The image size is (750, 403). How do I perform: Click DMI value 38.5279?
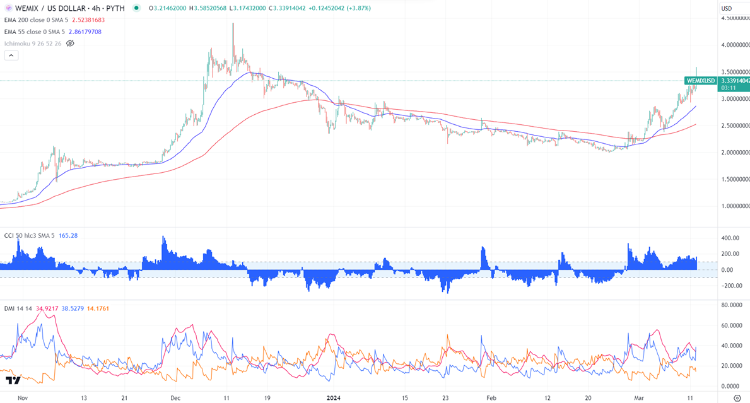[x=73, y=309]
